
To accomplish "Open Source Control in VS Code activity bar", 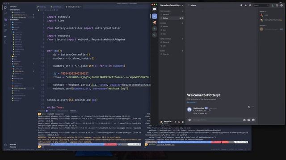I will [x=5, y=19].
